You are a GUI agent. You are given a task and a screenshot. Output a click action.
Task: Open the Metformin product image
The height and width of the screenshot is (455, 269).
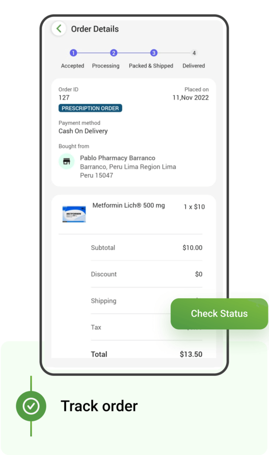[x=74, y=214]
